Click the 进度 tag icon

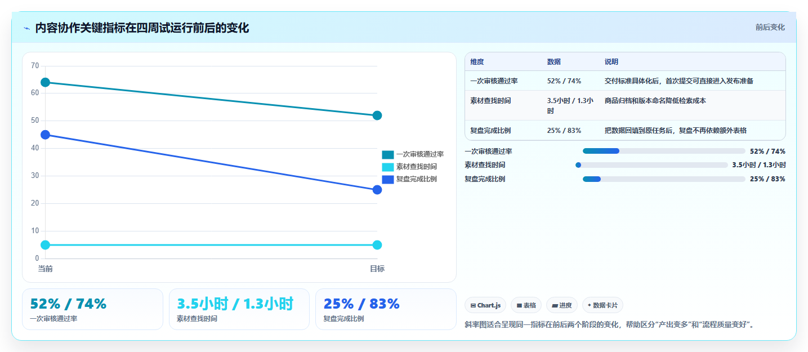pyautogui.click(x=555, y=305)
